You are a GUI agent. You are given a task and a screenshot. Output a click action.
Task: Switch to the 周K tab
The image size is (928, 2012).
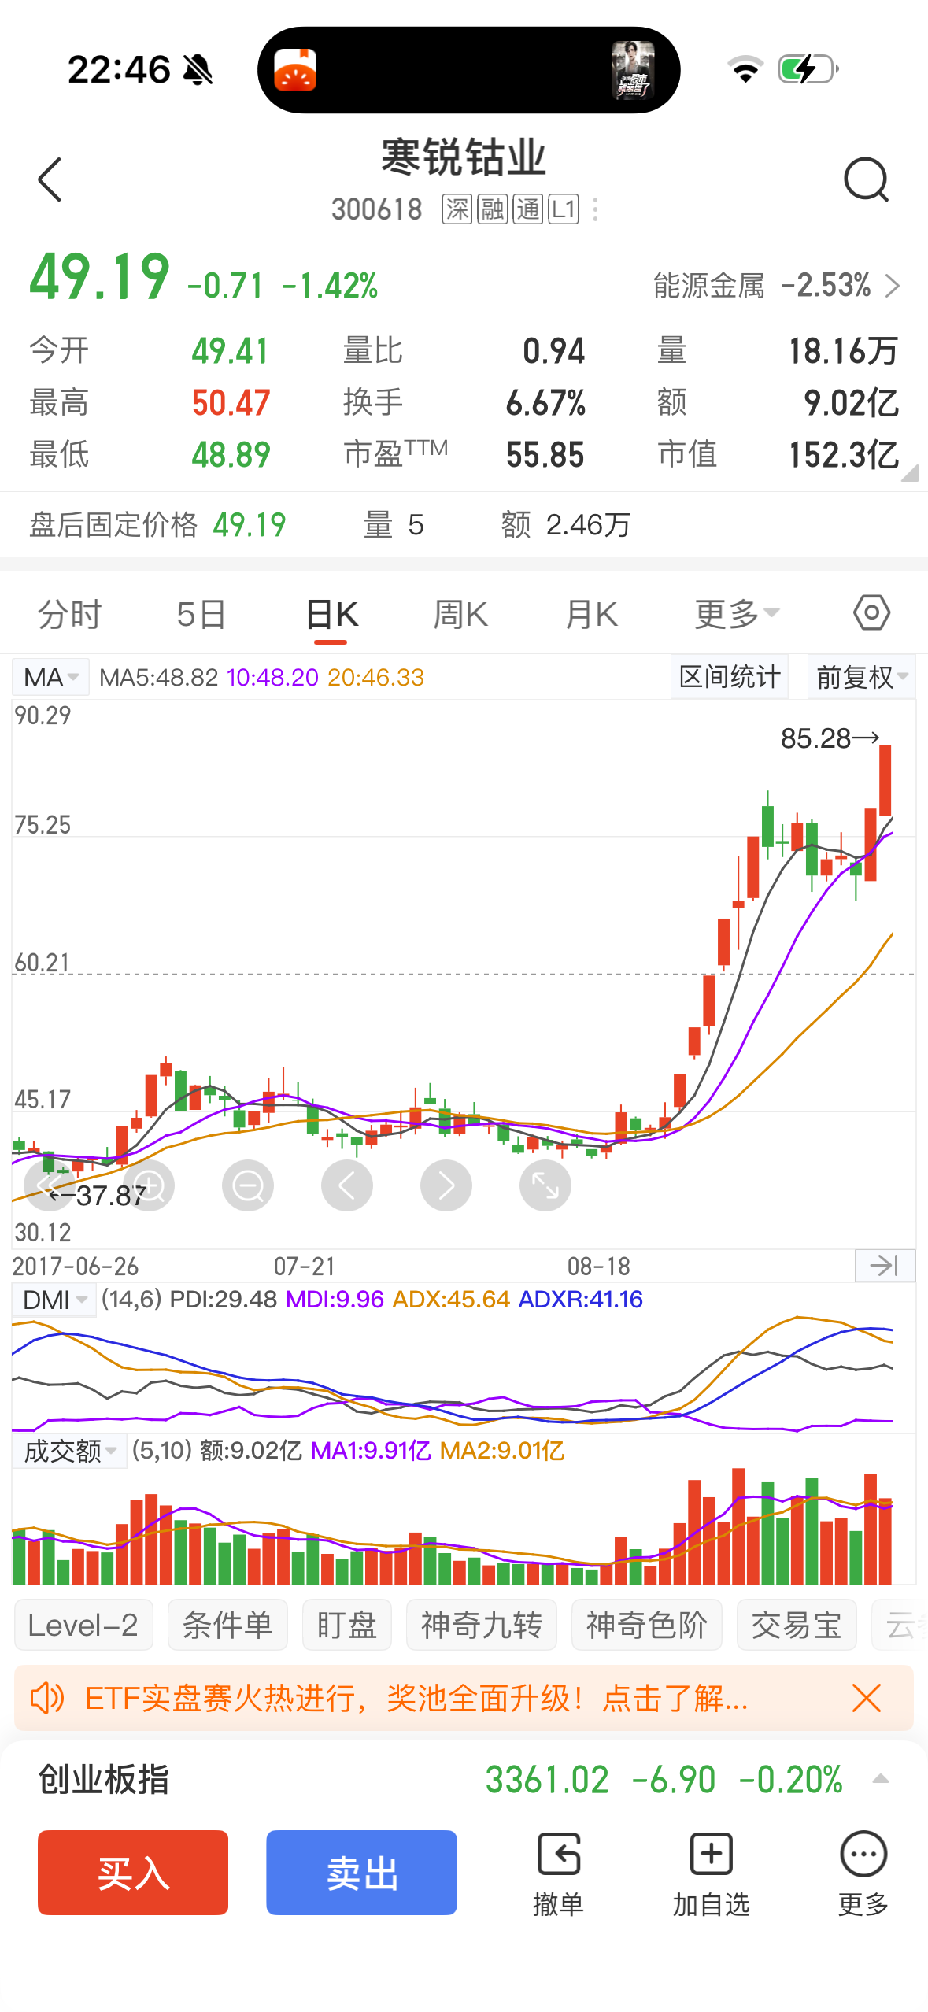point(460,615)
